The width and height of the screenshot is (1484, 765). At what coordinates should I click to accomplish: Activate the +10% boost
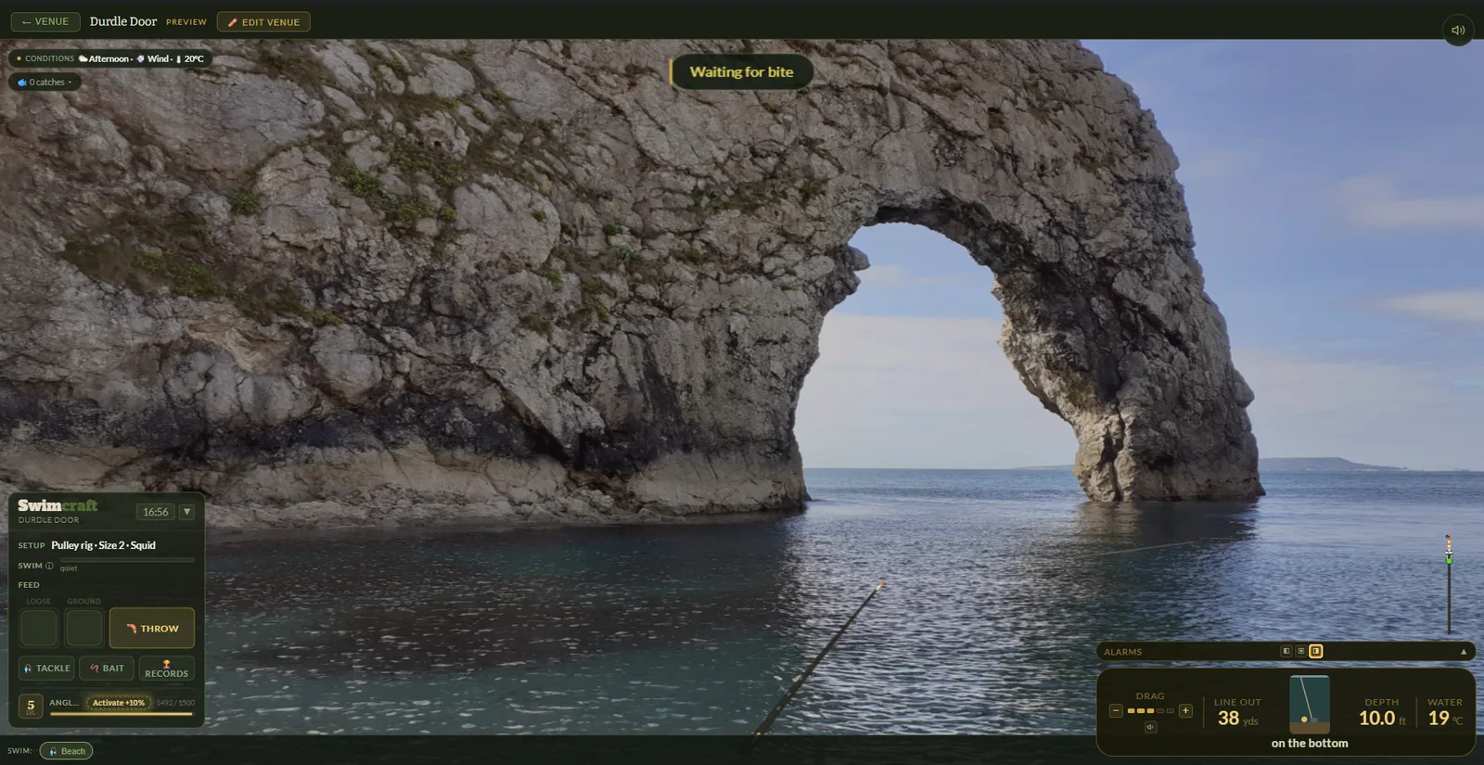[119, 702]
